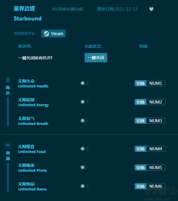Click the heart favorite icon
178x201 pixels.
(151, 9)
